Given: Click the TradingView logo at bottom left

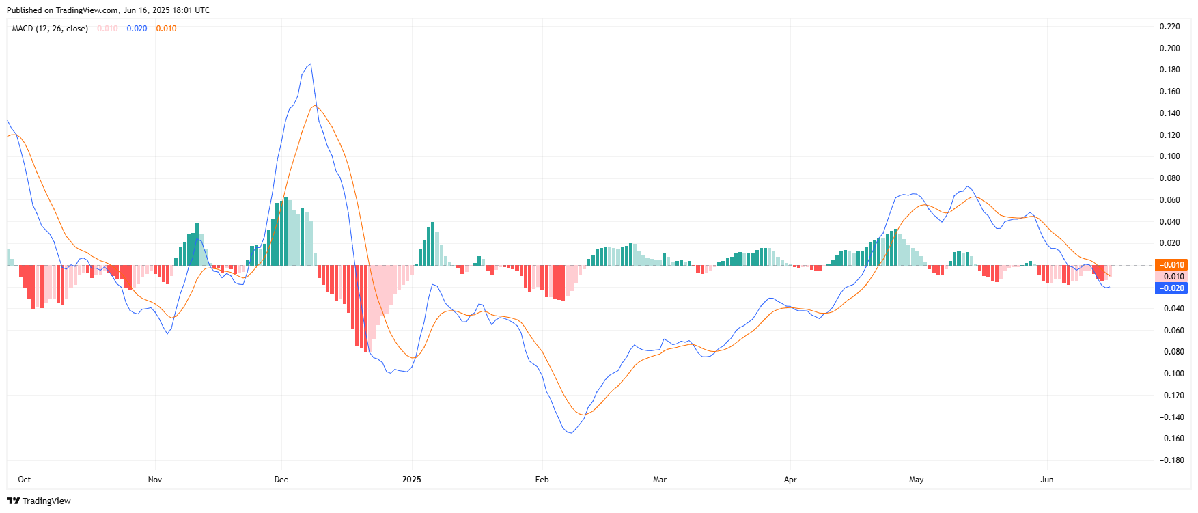Looking at the screenshot, I should (x=39, y=501).
